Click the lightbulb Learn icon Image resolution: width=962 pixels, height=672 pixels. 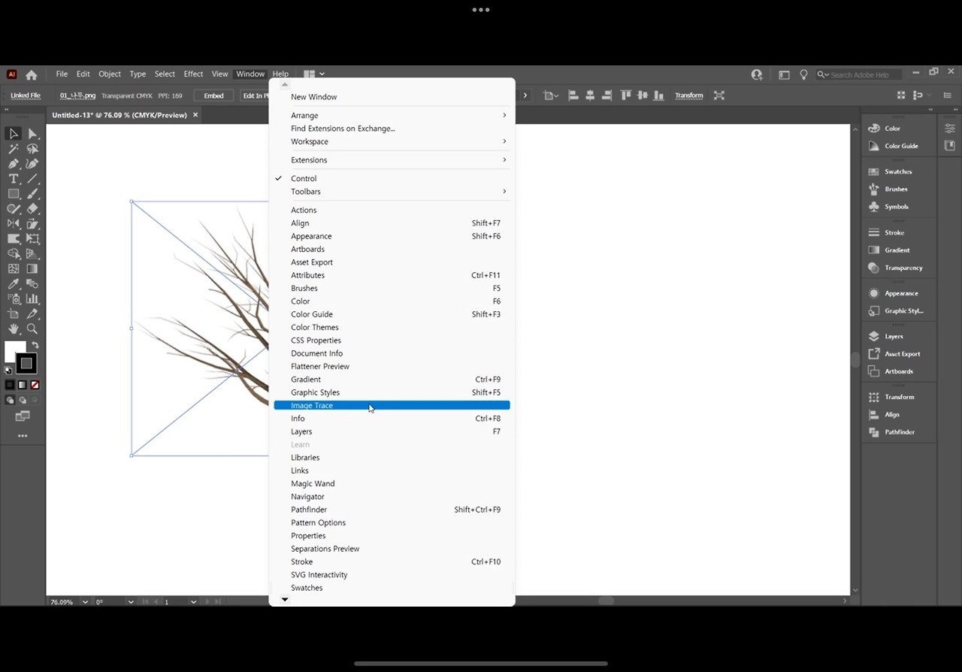803,74
